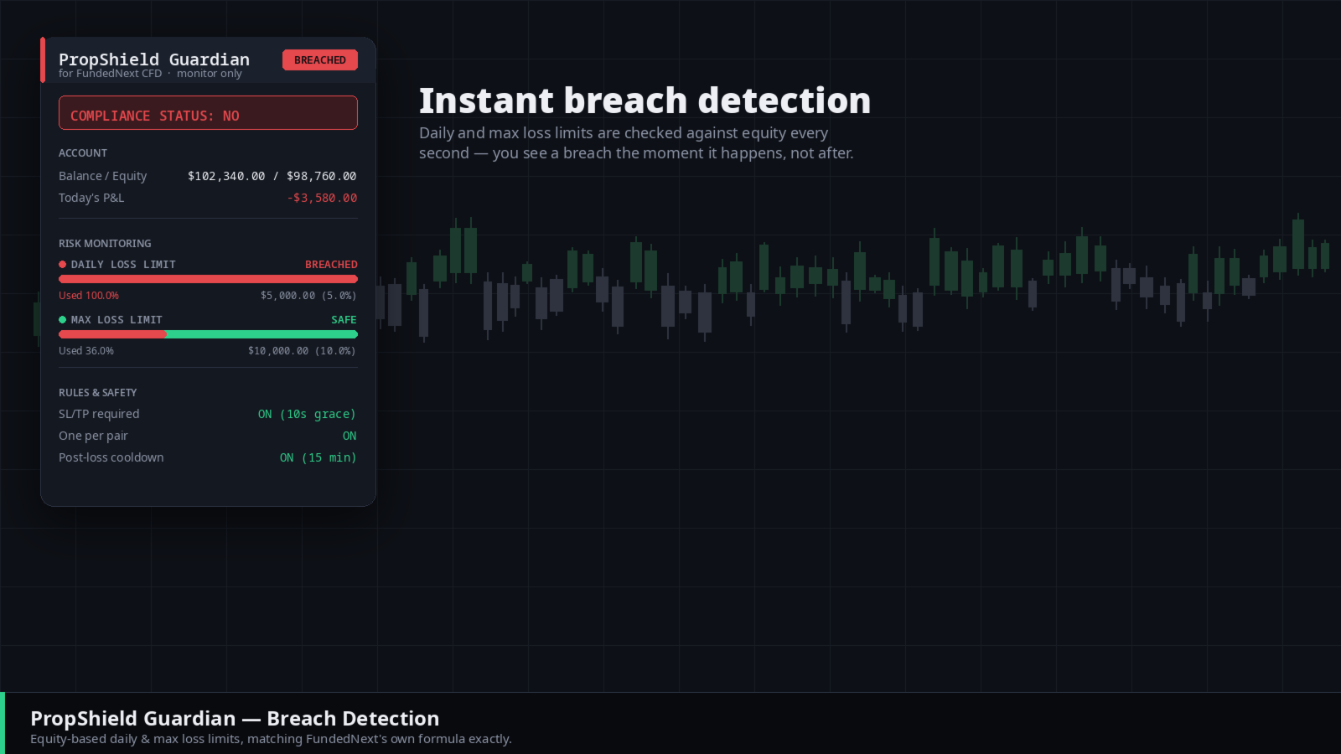This screenshot has height=754, width=1341.
Task: Click the red dot beside Daily Loss Limit
Action: tap(62, 265)
